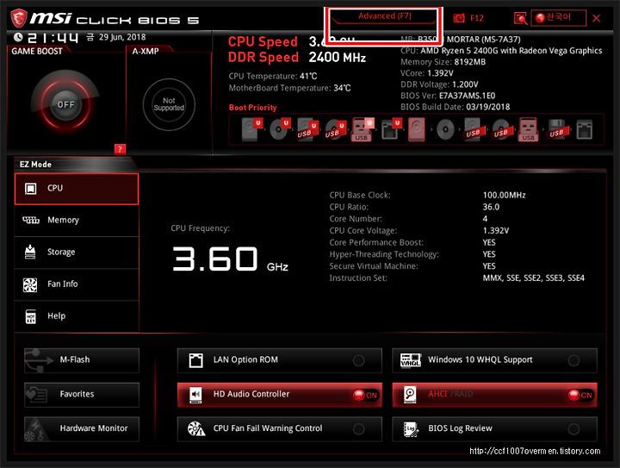Close the BIOS with the X button
The height and width of the screenshot is (468, 620).
597,18
